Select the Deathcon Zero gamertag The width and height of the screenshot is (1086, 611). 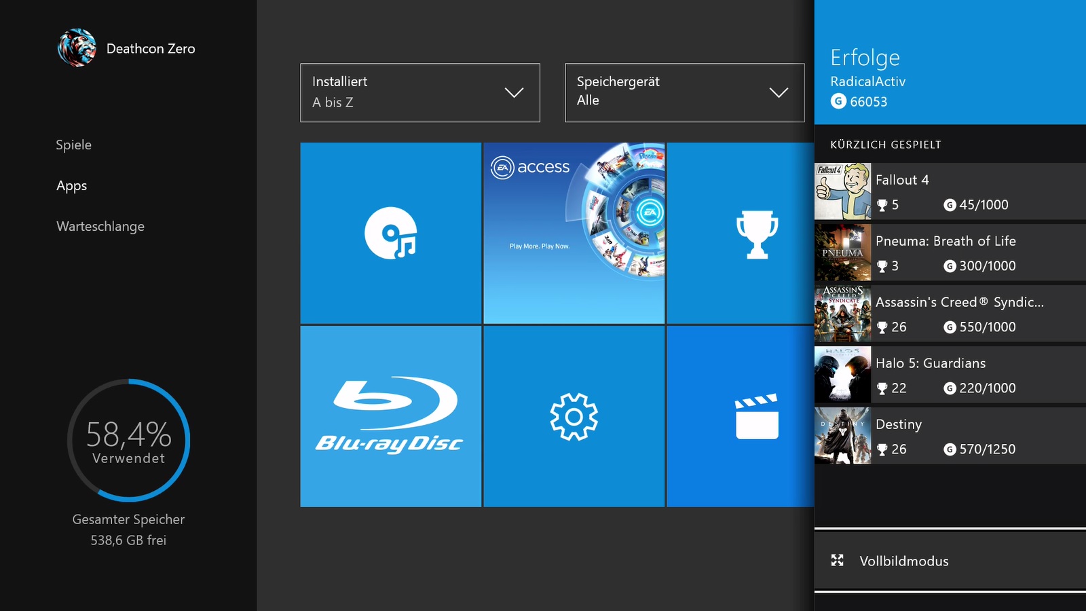pyautogui.click(x=151, y=49)
